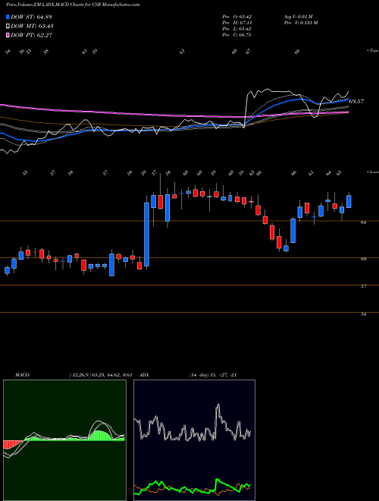Click the MACD parameters '(12,26,9)' text
Viewport: 379px width, 501px height.
80,375
